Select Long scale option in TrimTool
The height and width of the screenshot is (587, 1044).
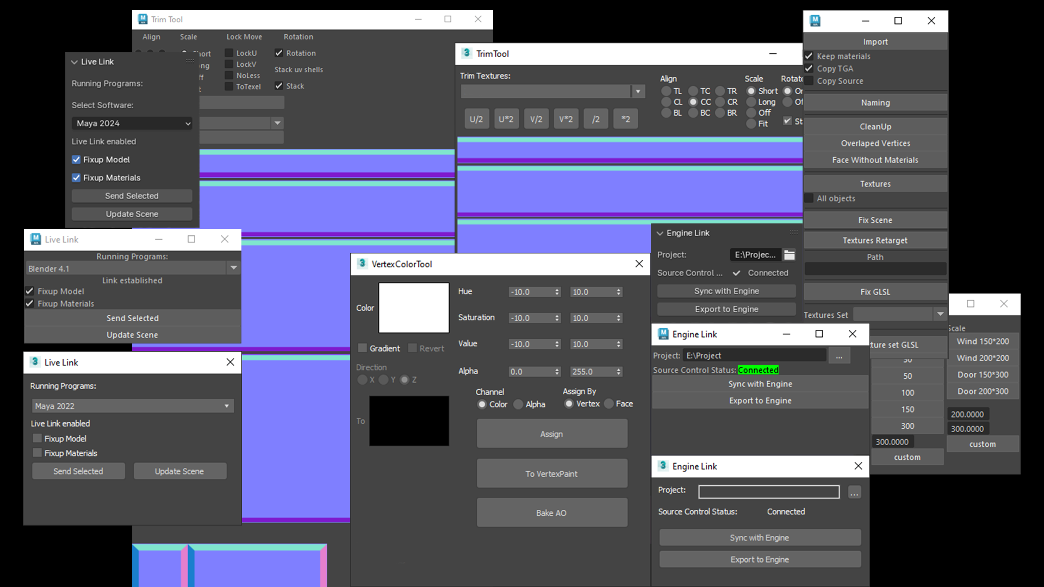point(751,102)
